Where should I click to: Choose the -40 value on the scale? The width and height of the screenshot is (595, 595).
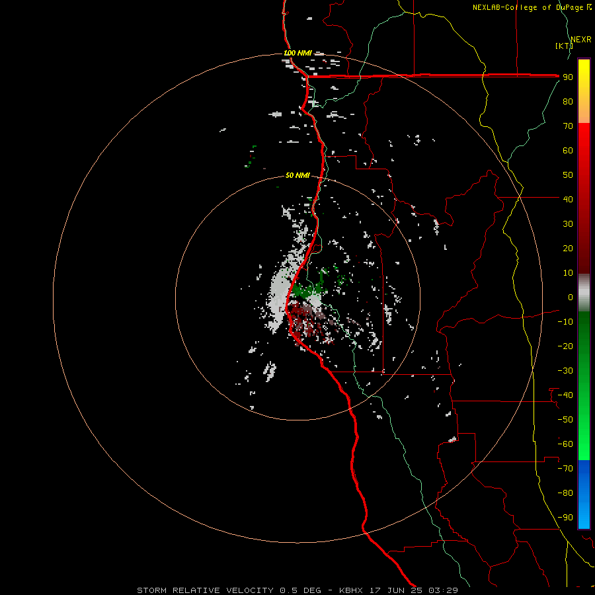(x=565, y=395)
